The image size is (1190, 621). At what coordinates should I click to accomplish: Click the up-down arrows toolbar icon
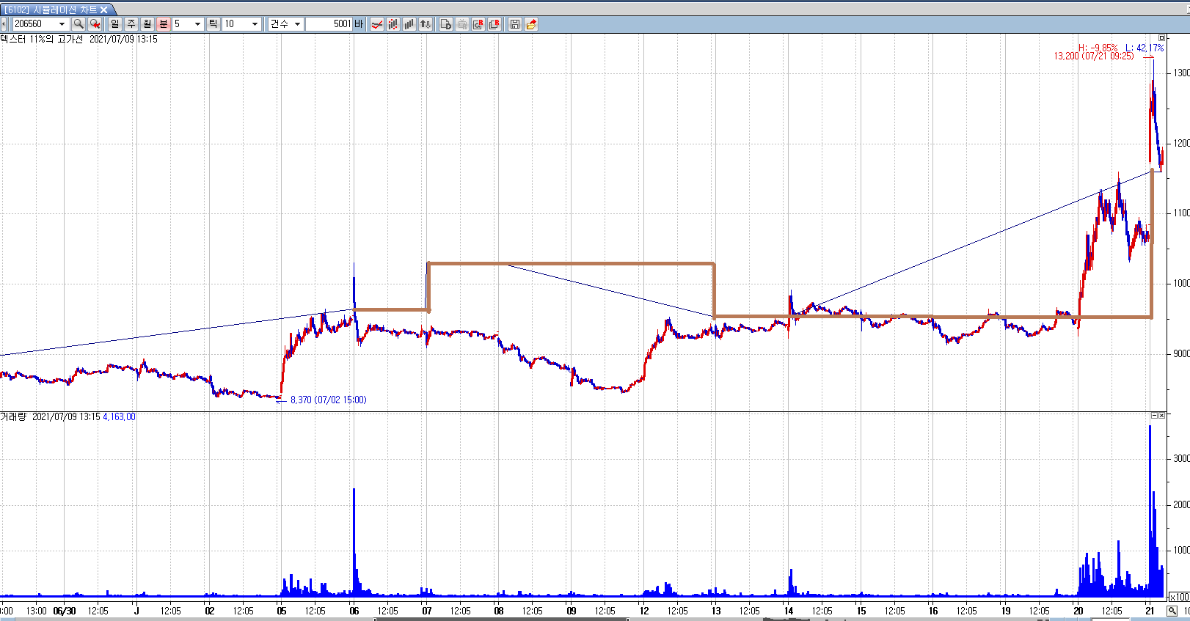tap(426, 24)
